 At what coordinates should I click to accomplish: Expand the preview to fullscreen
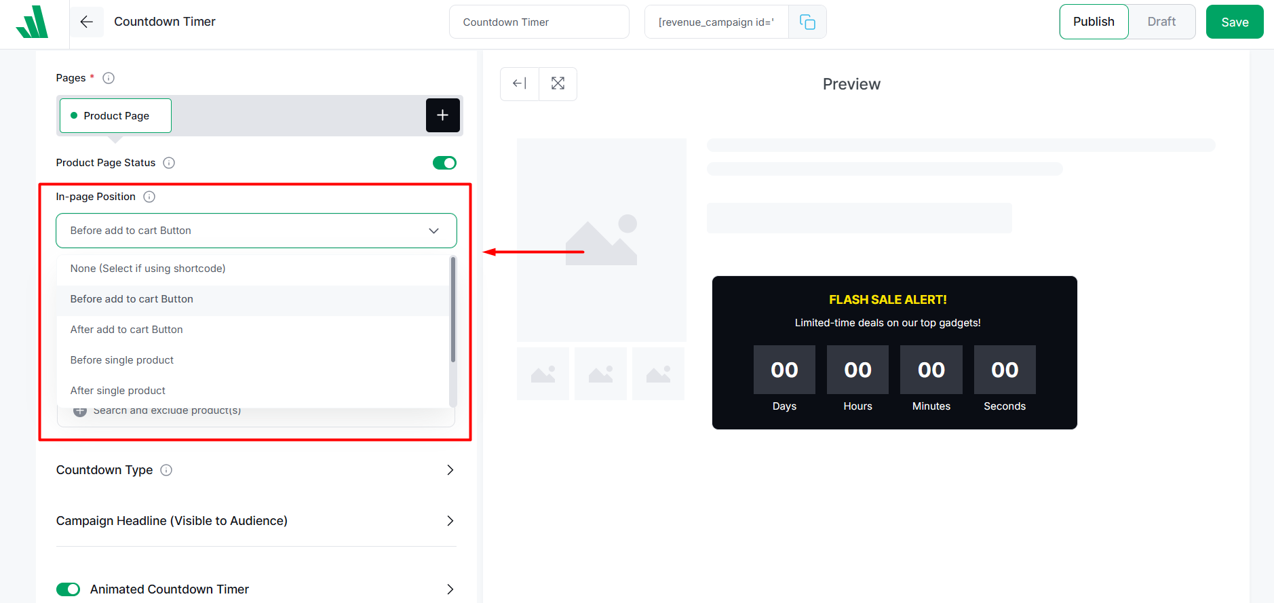pos(558,83)
